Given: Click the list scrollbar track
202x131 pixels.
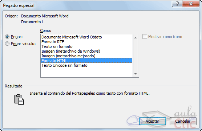Looking at the screenshot, I should pyautogui.click(x=136, y=56).
